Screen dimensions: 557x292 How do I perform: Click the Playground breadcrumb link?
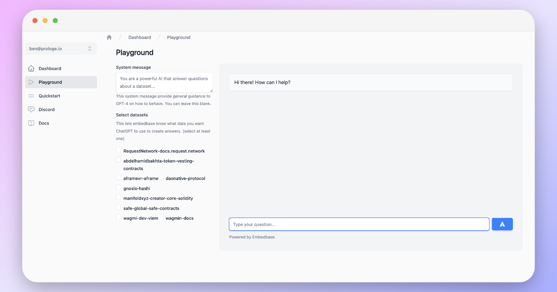(179, 38)
